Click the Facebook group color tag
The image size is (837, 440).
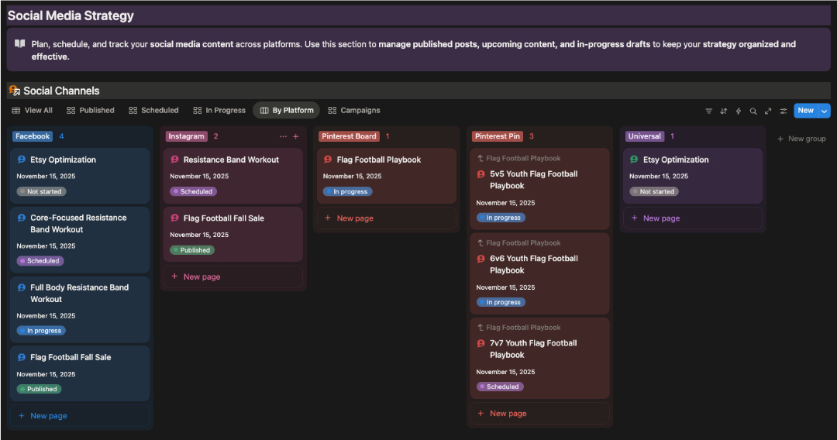pos(33,136)
